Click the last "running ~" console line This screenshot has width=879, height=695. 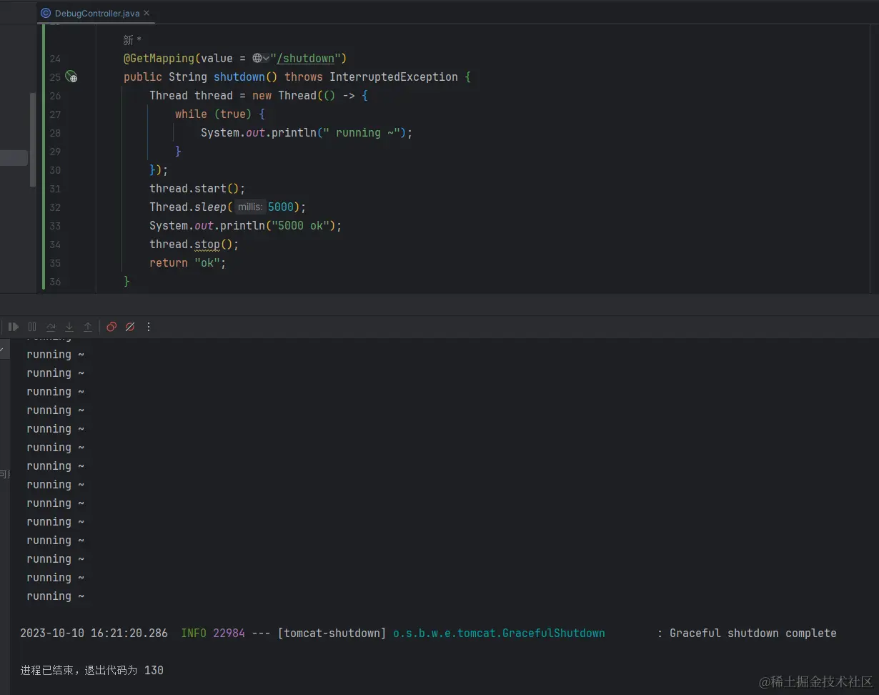click(x=56, y=596)
